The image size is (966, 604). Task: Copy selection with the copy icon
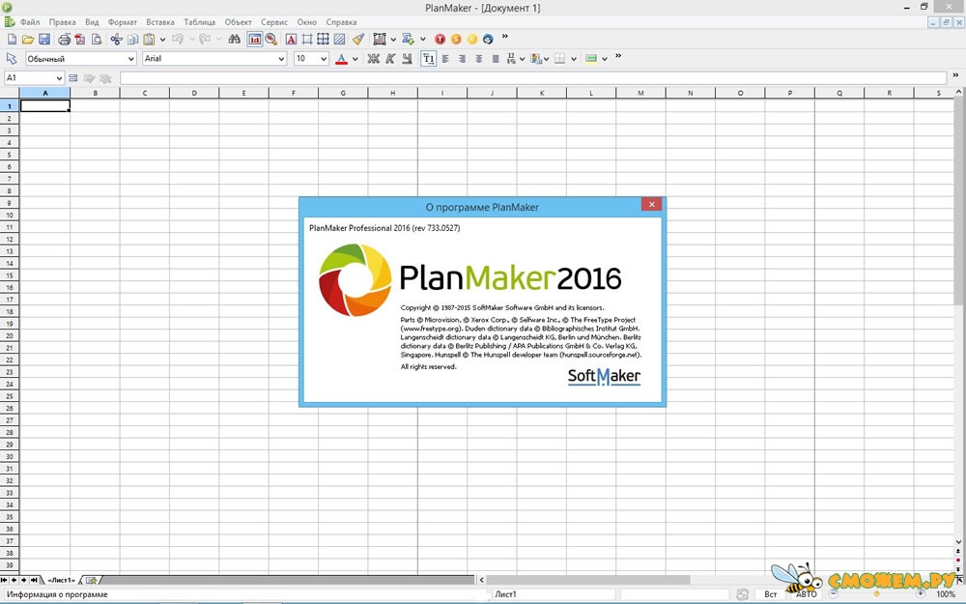132,39
